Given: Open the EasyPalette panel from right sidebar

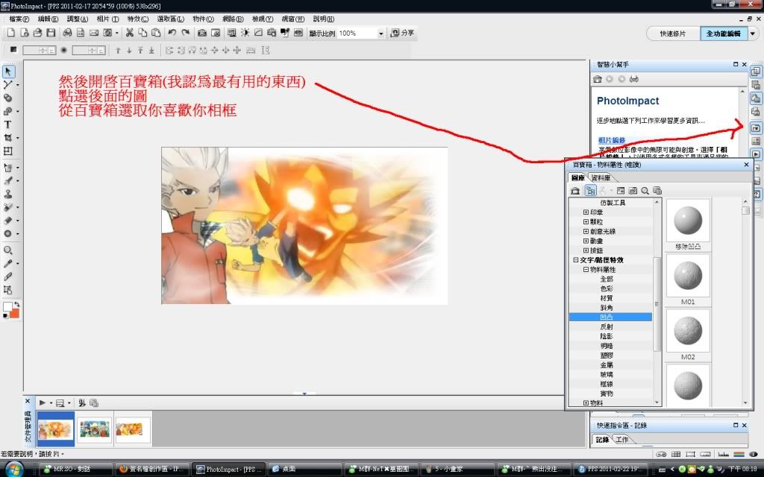Looking at the screenshot, I should pos(755,127).
